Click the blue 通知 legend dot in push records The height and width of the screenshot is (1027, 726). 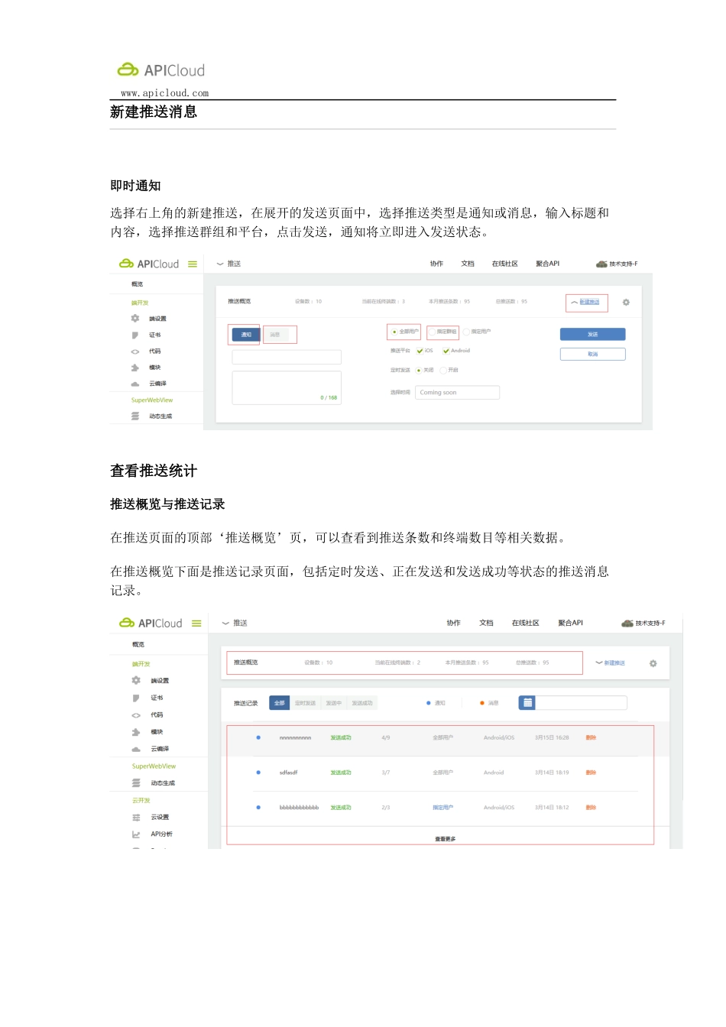(429, 703)
